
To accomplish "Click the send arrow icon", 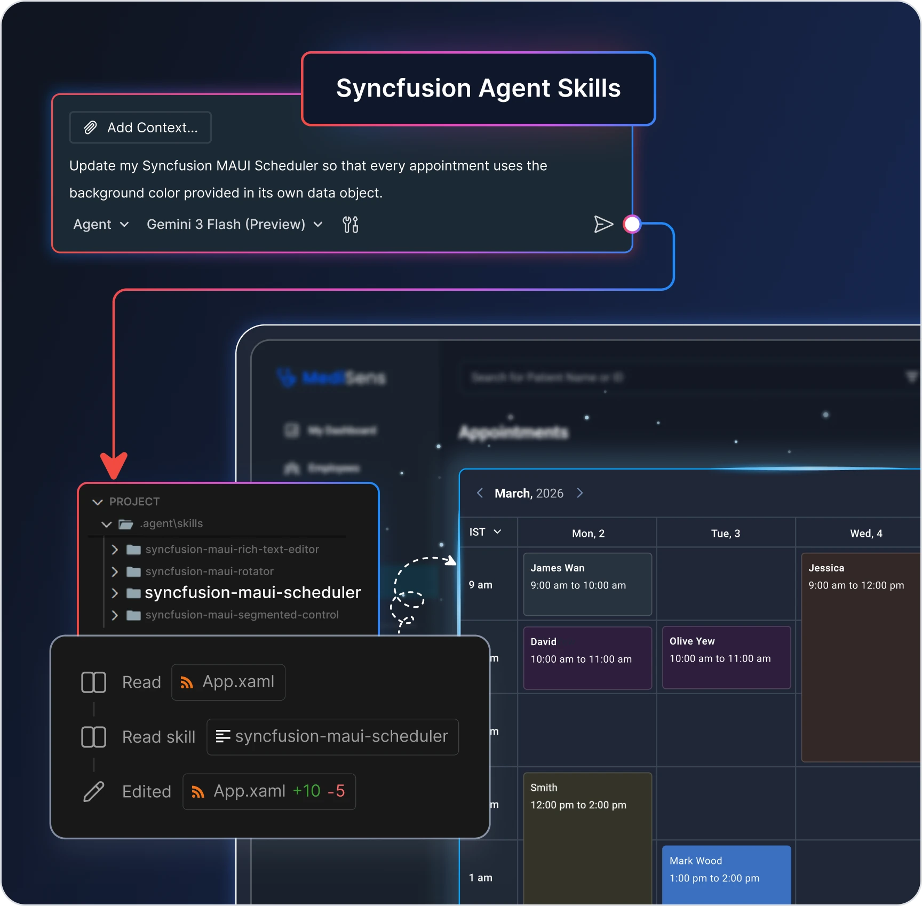I will click(603, 224).
